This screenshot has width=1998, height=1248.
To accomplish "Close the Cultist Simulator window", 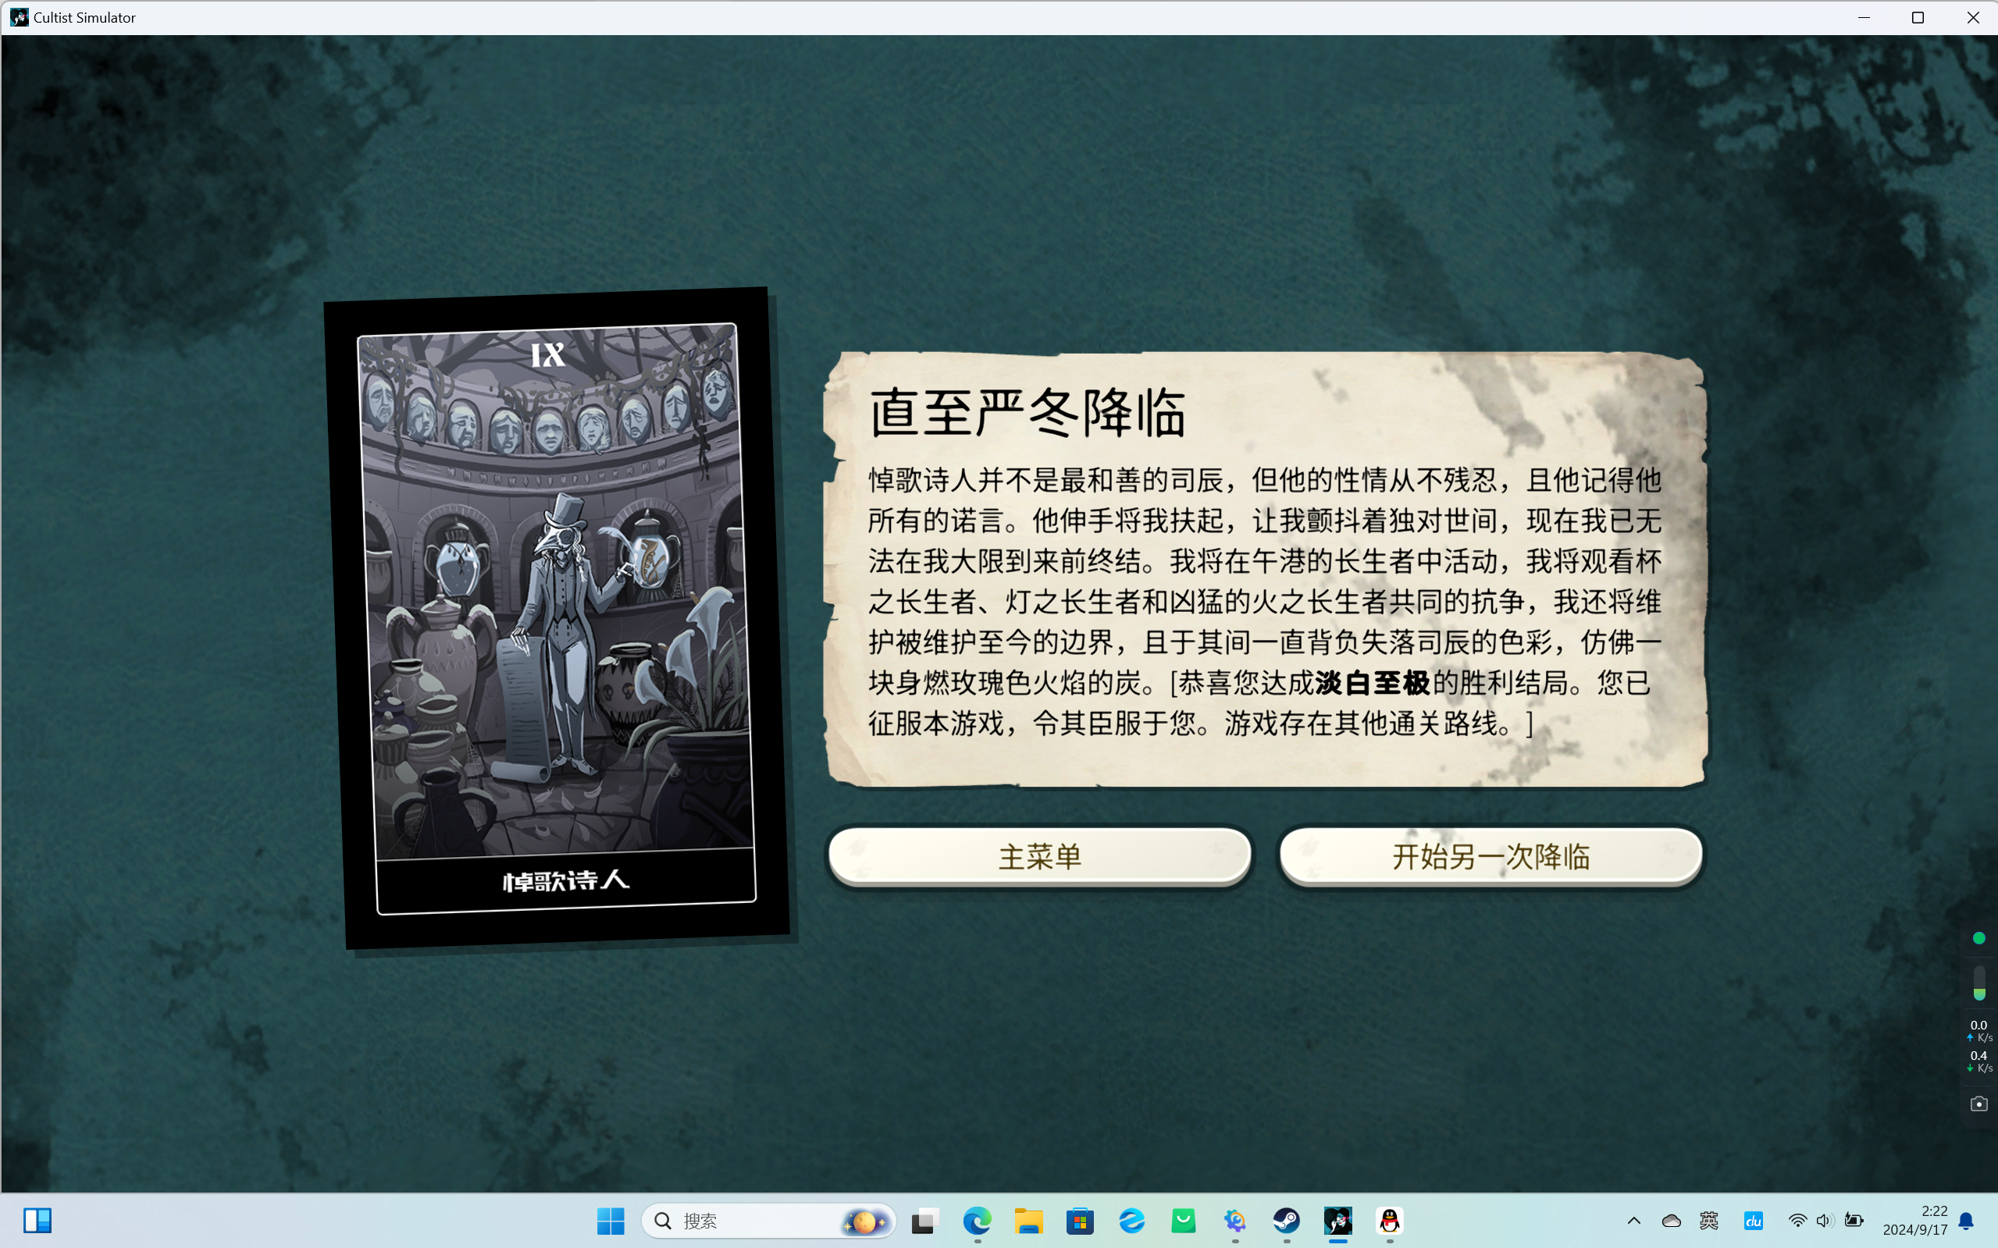I will [x=1972, y=17].
